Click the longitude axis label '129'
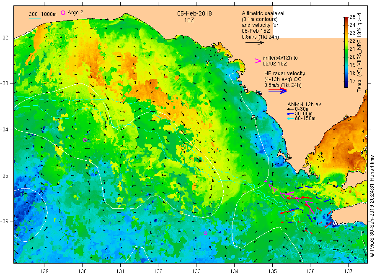 pyautogui.click(x=44, y=272)
